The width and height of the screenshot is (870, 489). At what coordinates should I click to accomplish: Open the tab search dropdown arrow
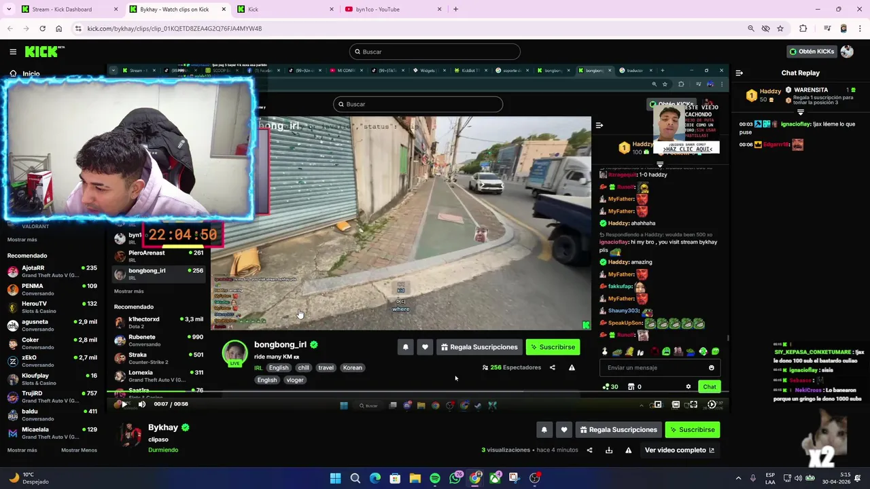tap(9, 10)
